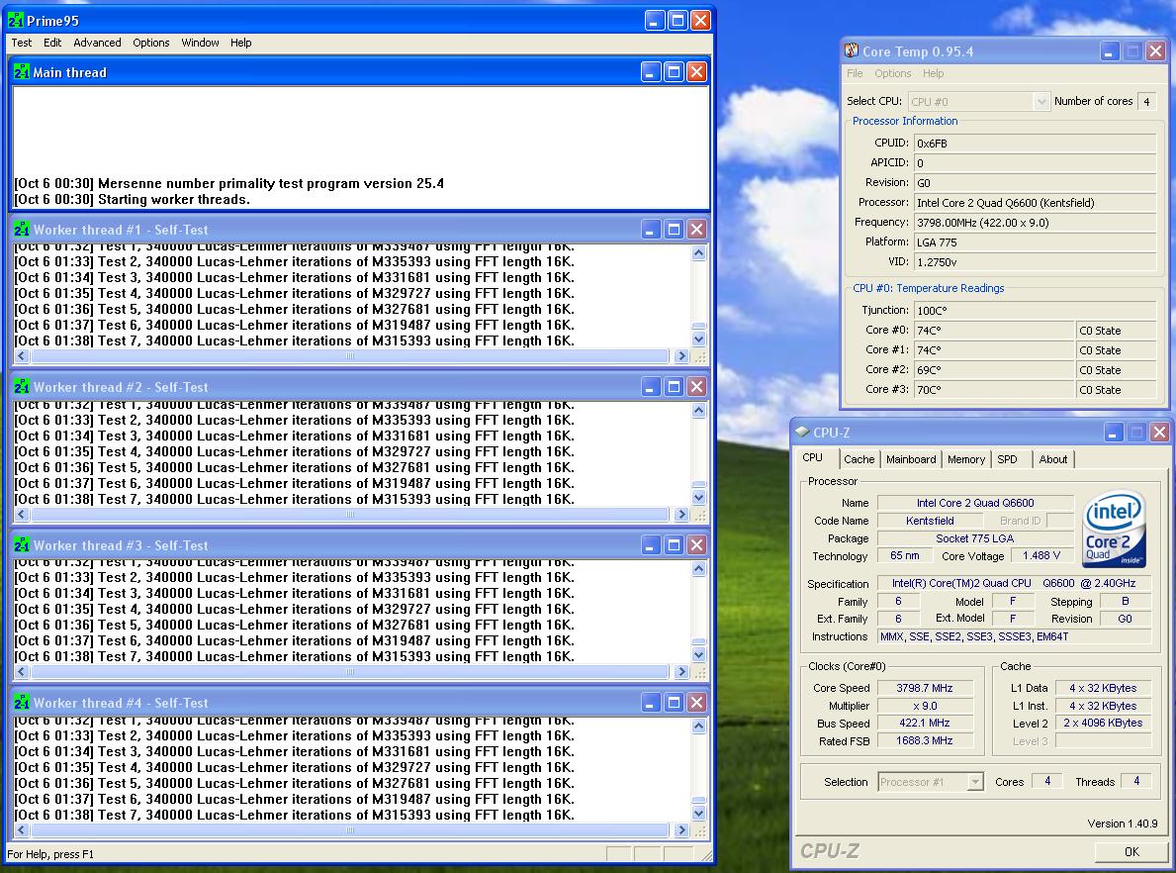
Task: Click the Worker thread #3 window icon
Action: pos(22,545)
